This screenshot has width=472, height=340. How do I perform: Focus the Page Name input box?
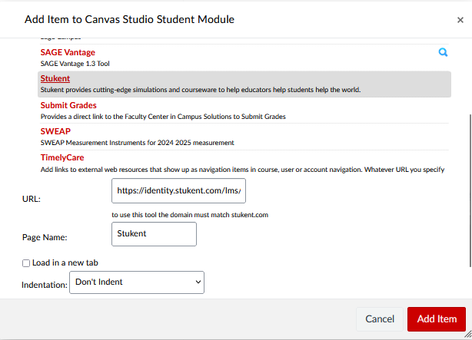pos(154,234)
